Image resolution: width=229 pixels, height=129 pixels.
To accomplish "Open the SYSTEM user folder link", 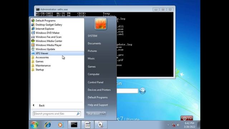I will click(x=92, y=36).
